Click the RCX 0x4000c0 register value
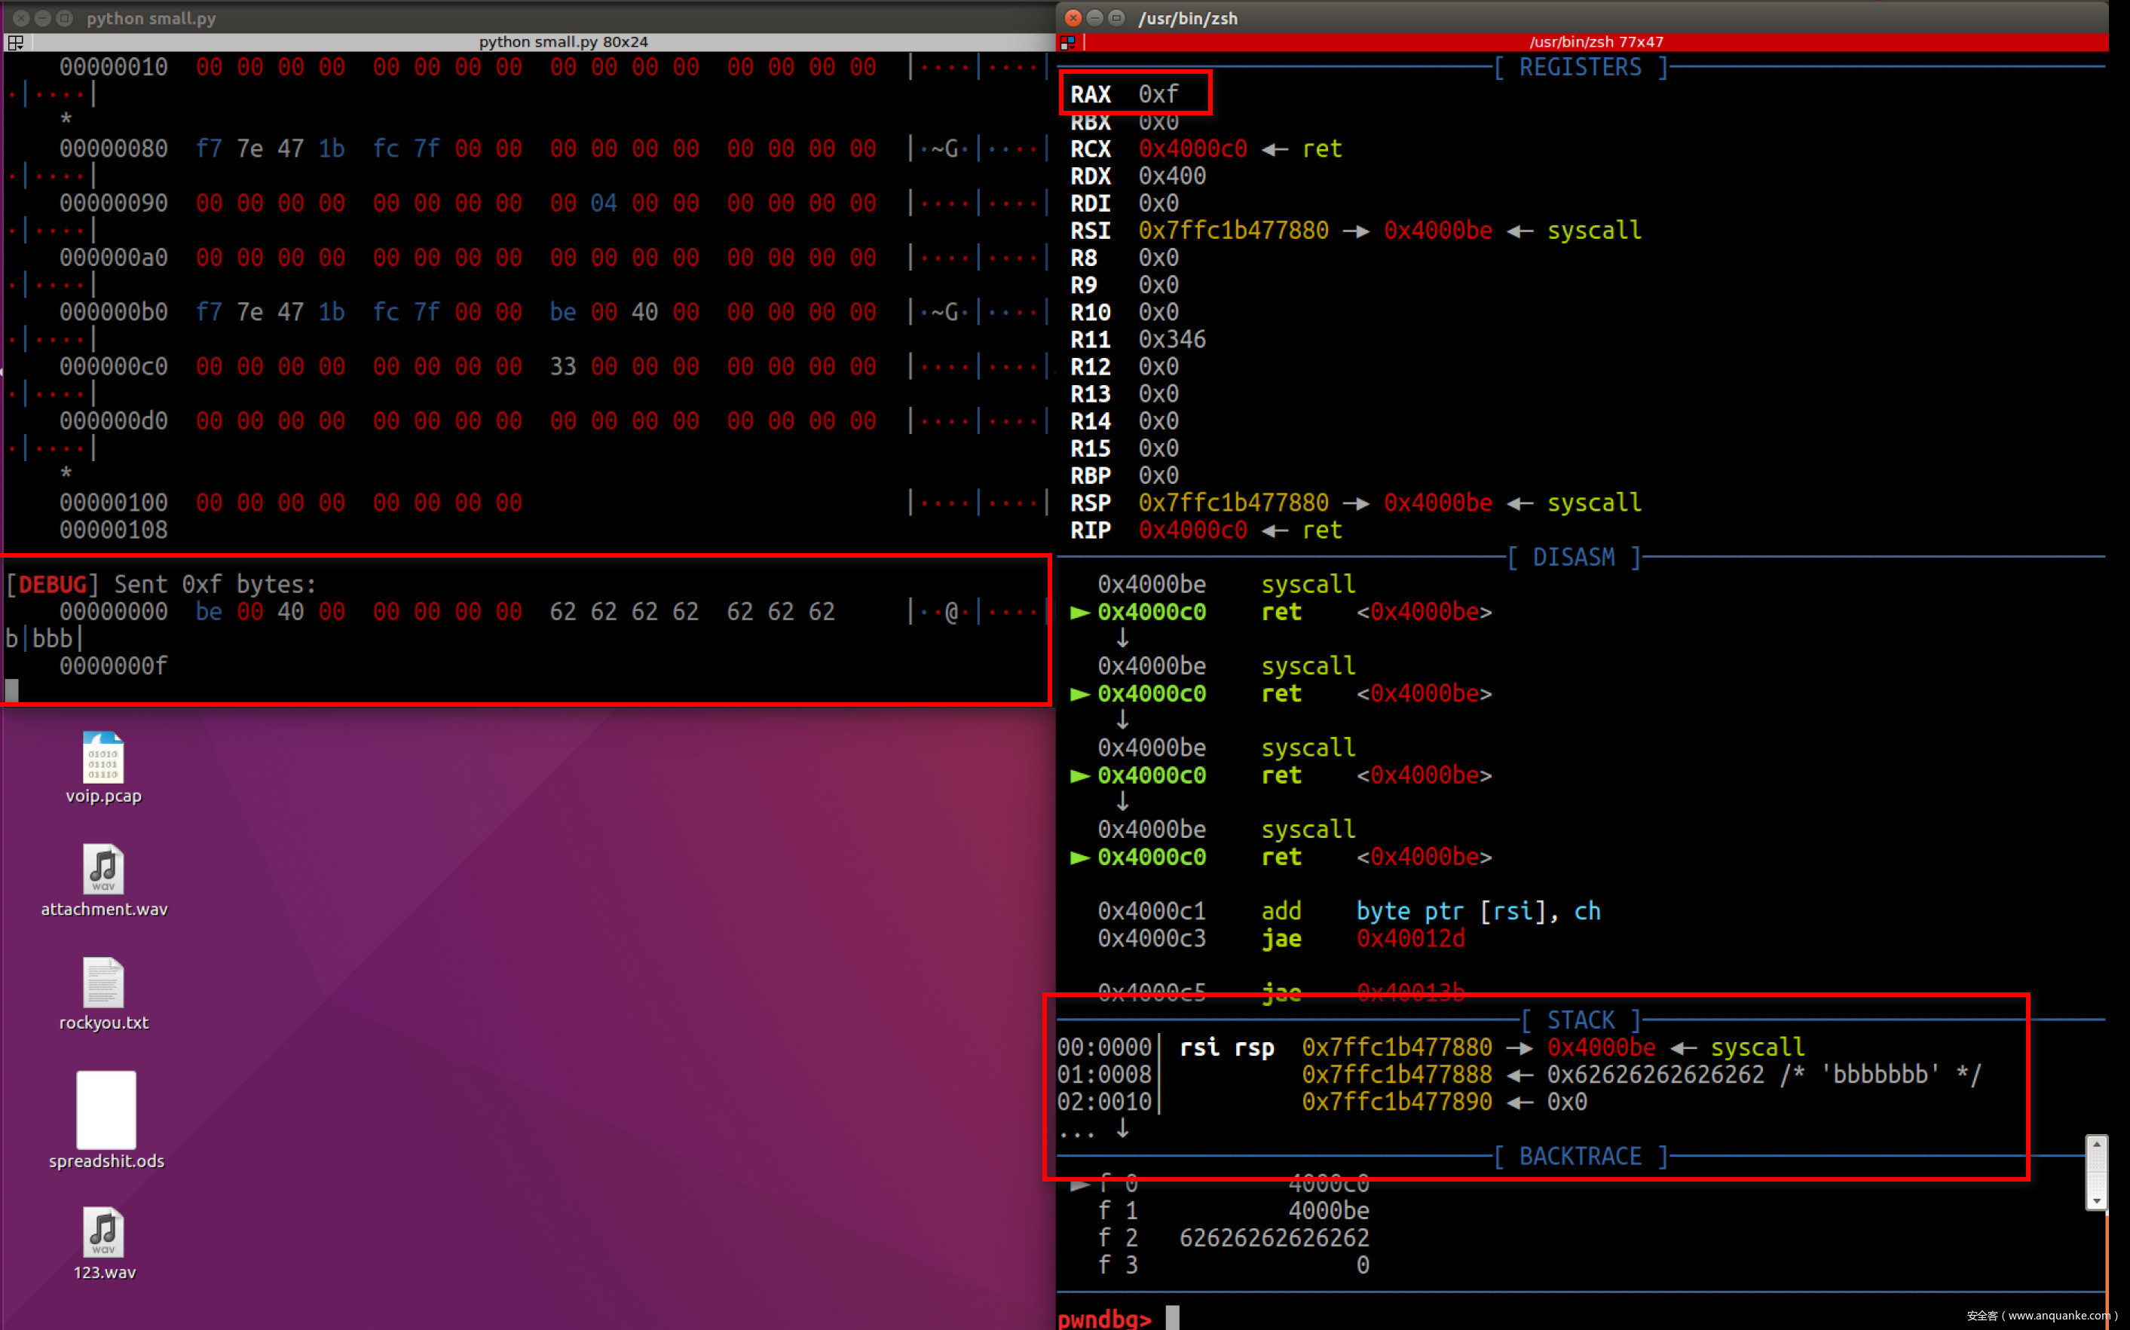 click(1192, 148)
